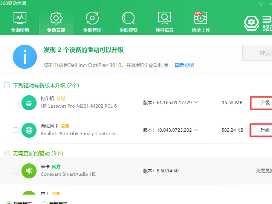Click 升级 for the Realtek network driver
Viewport: 272px width, 204px height.
pyautogui.click(x=261, y=130)
